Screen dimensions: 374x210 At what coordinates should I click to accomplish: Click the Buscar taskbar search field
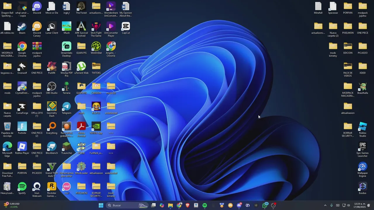point(127,205)
